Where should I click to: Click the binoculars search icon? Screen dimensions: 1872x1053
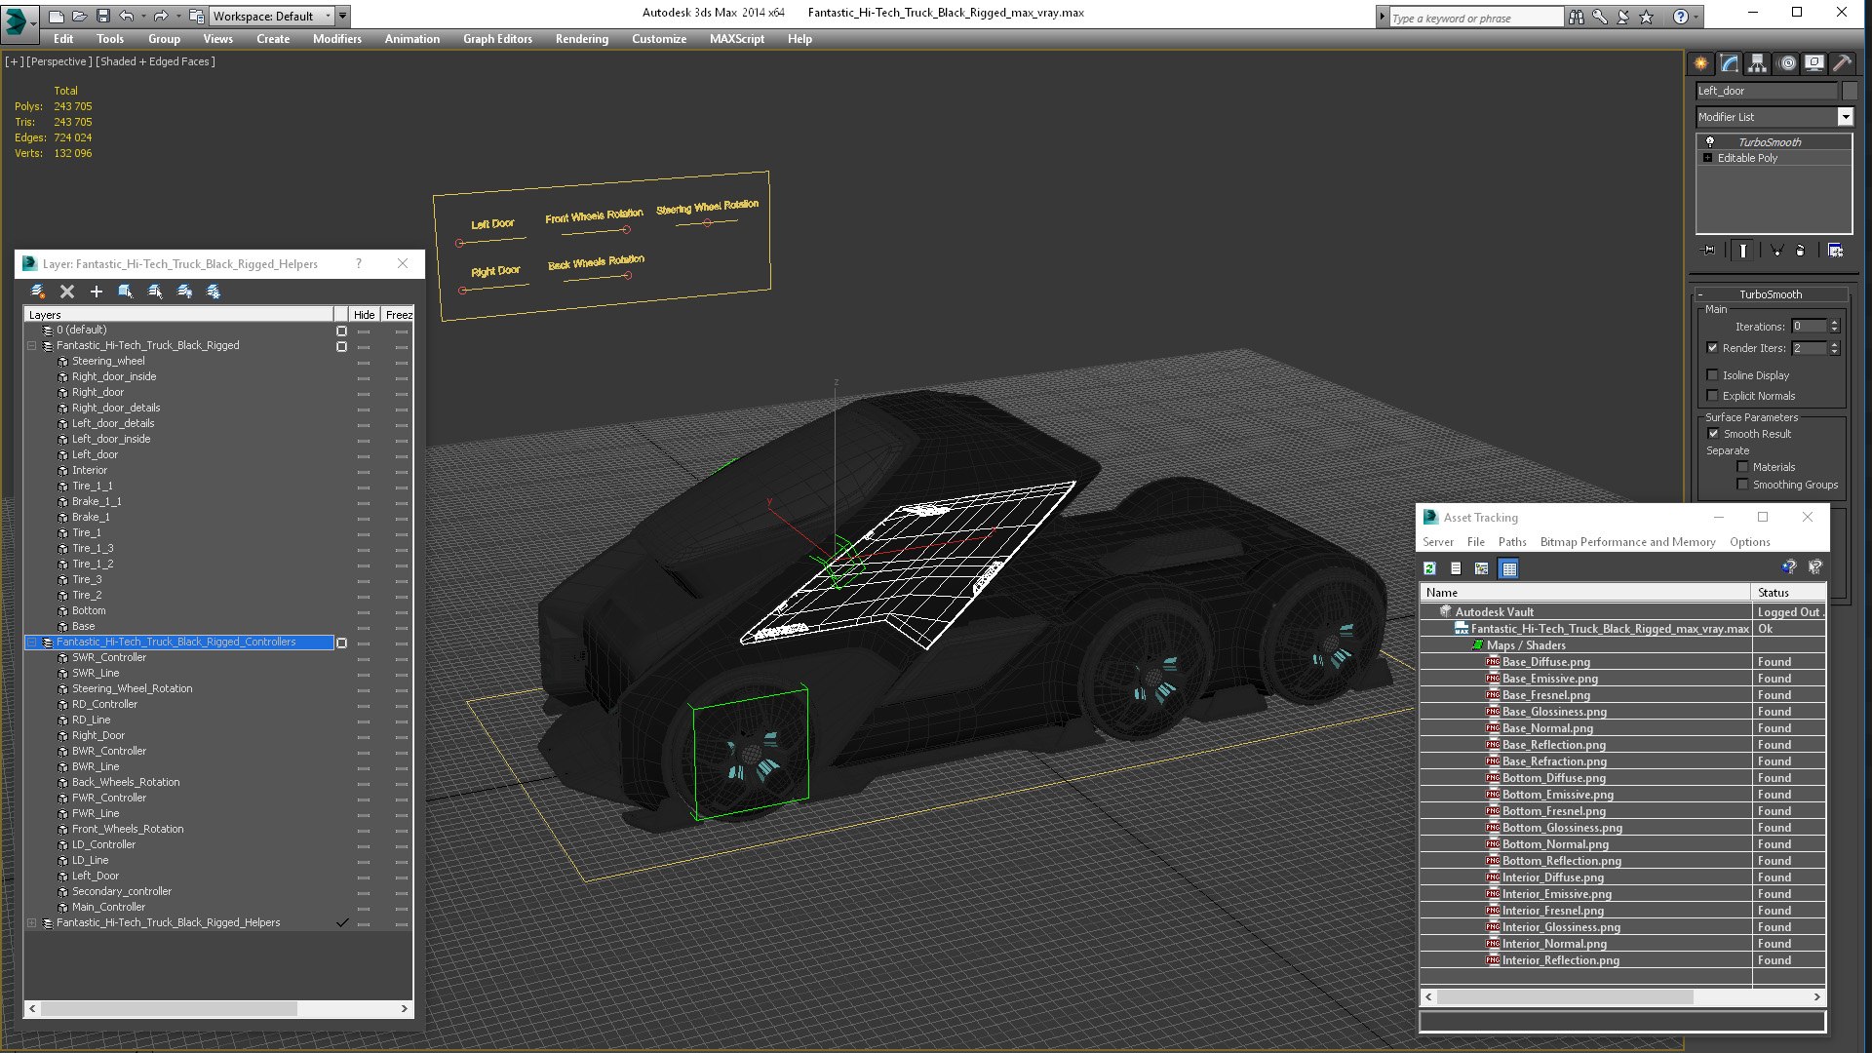click(1576, 17)
